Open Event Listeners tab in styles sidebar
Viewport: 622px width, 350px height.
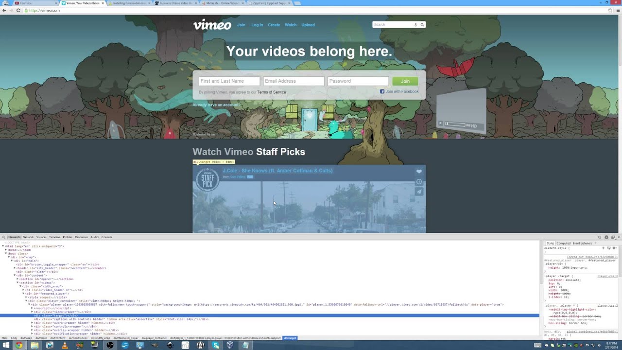[x=582, y=243]
